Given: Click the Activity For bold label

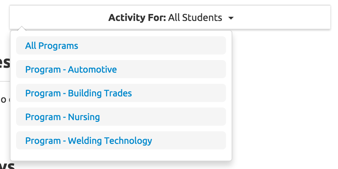Looking at the screenshot, I should (137, 17).
